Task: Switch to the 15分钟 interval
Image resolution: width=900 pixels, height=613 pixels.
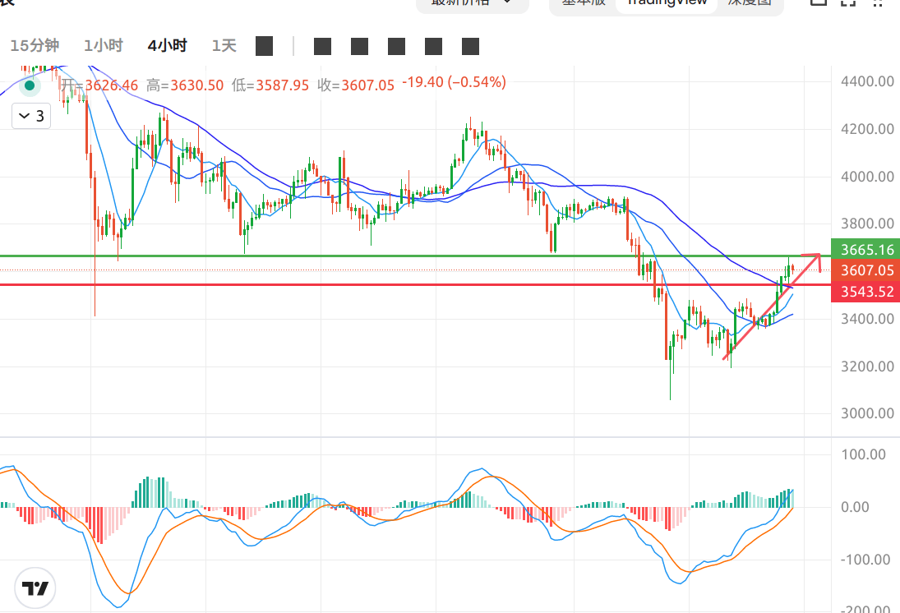Action: click(35, 46)
